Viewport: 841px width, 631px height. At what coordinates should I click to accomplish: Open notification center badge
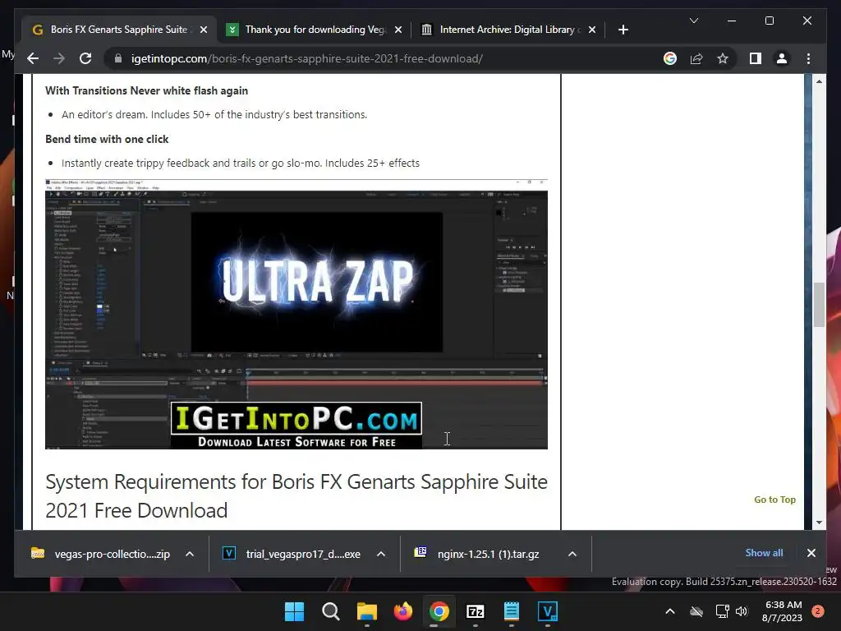818,611
